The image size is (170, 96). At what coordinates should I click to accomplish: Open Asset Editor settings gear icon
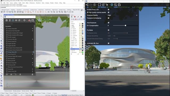(24, 20)
